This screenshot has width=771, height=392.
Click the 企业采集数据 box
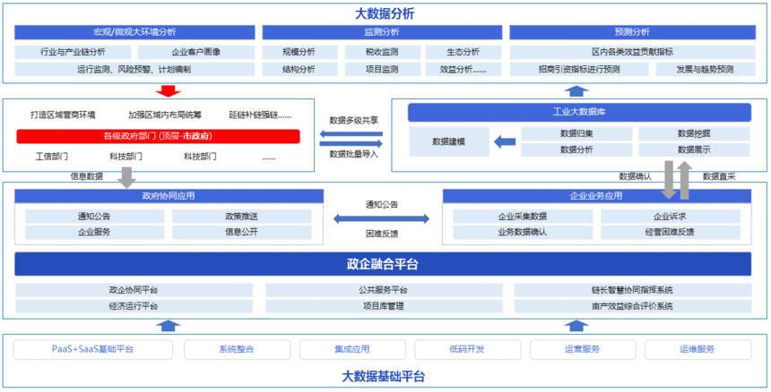click(522, 217)
